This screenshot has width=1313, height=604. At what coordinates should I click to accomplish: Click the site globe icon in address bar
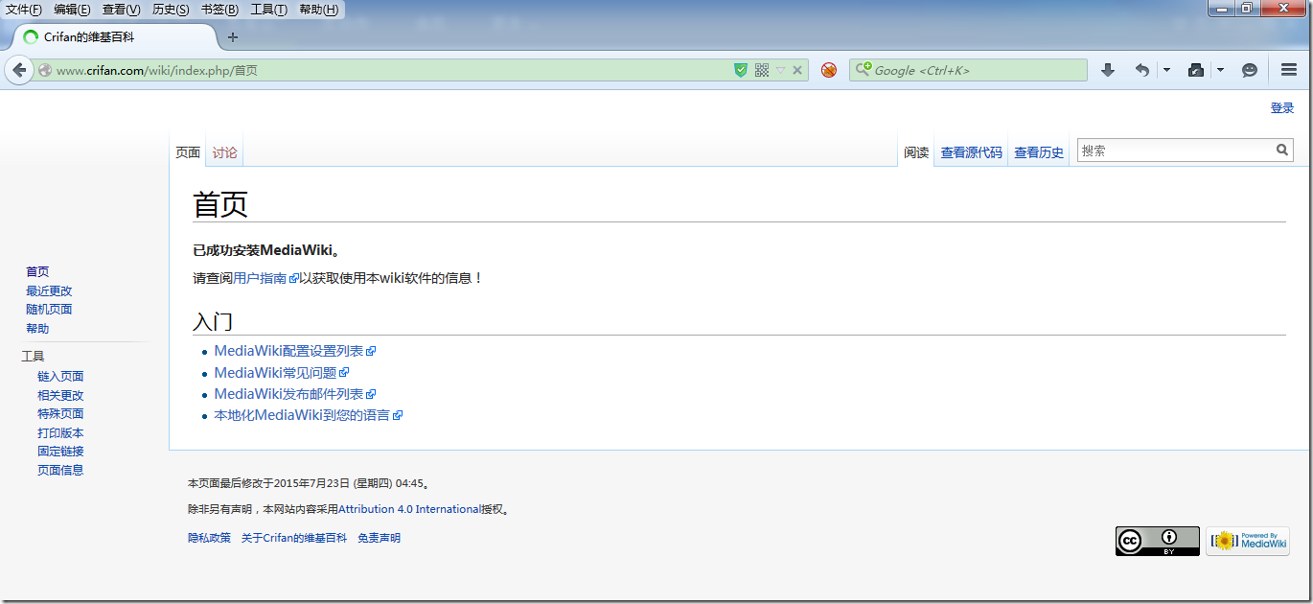pos(44,70)
